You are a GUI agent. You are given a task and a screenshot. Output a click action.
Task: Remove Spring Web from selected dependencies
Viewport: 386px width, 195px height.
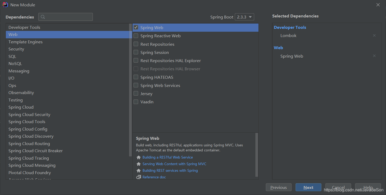[x=374, y=56]
